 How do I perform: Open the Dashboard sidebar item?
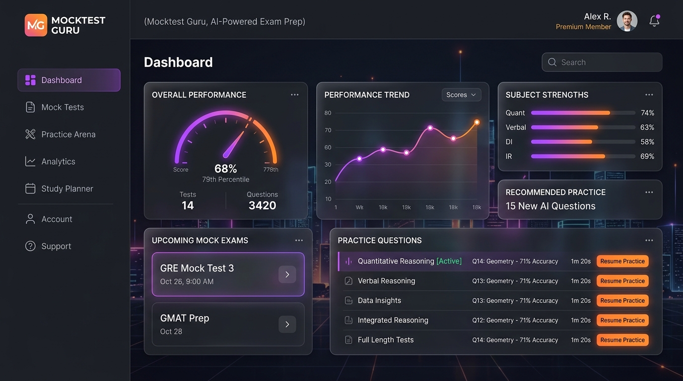pyautogui.click(x=69, y=80)
